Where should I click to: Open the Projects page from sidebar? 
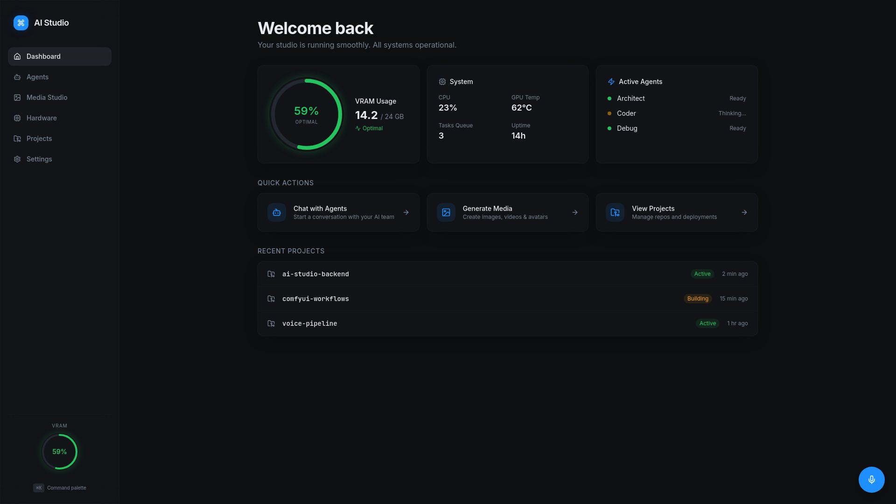[x=60, y=139]
